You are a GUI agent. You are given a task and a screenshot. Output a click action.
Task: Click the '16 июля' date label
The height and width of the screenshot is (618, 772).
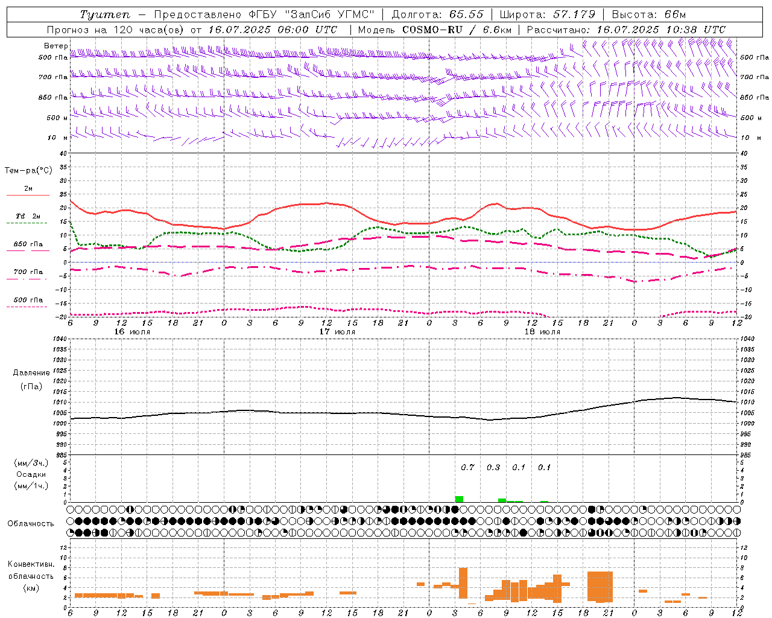132,332
